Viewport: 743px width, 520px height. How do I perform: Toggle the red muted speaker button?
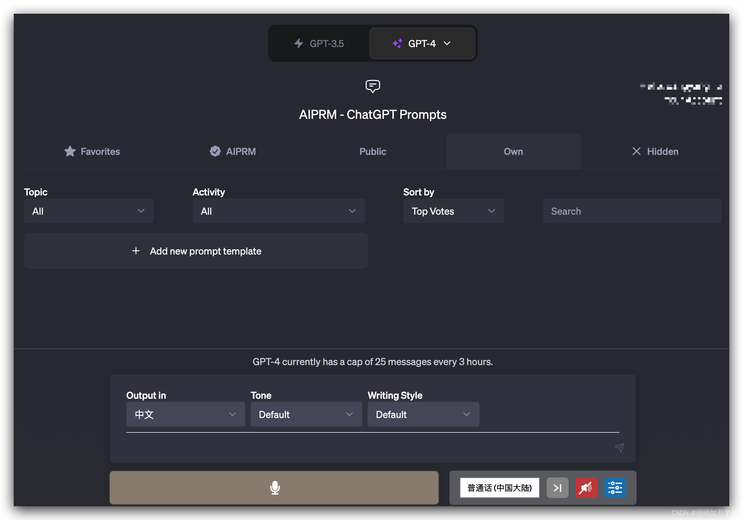586,488
